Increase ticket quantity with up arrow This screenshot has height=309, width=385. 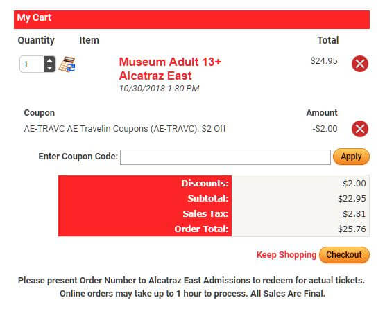pos(49,60)
